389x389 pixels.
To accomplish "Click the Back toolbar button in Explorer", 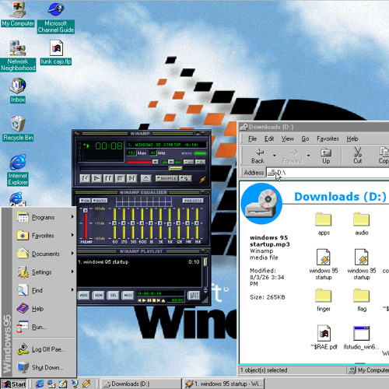I will (x=258, y=156).
